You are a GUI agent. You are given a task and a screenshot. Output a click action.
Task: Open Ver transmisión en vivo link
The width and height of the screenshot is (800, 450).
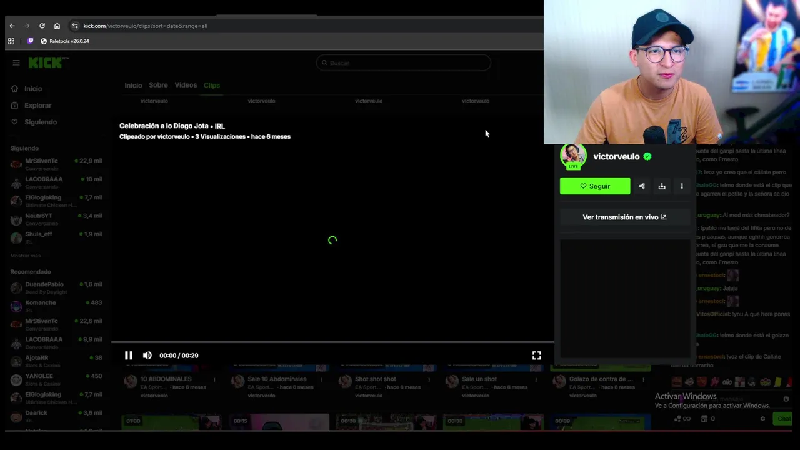point(624,217)
